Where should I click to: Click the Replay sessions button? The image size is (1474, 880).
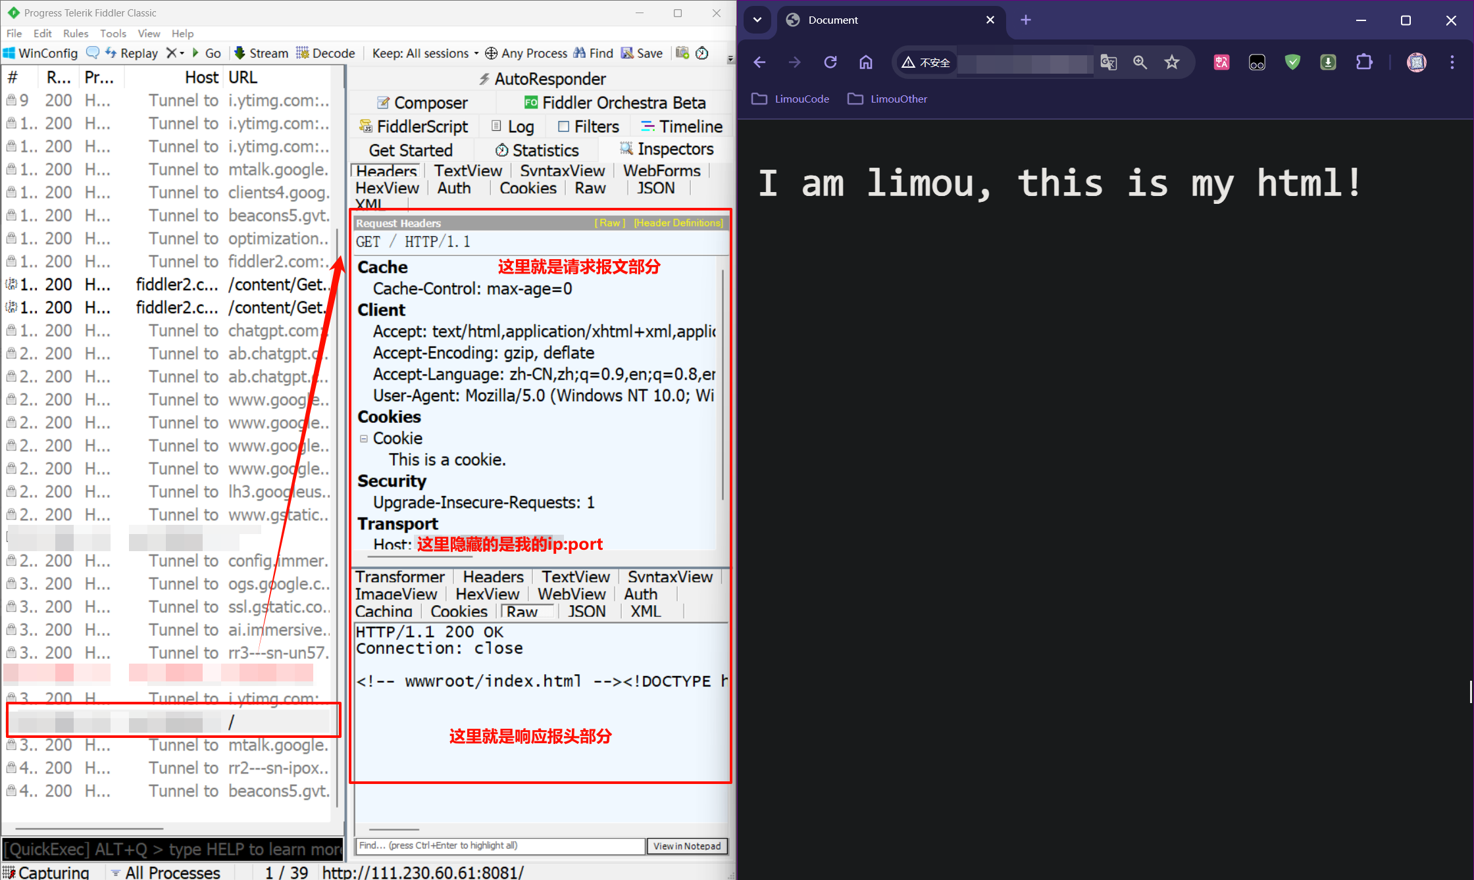(131, 53)
